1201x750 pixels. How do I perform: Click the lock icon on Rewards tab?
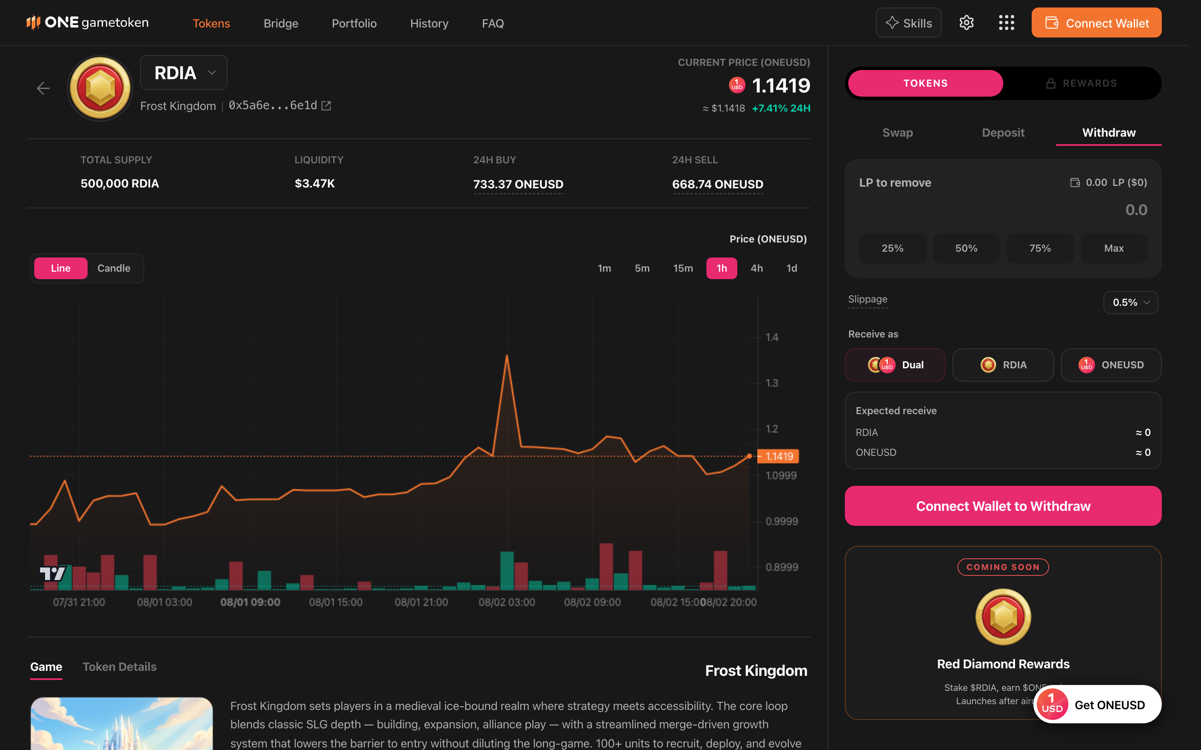pos(1050,83)
